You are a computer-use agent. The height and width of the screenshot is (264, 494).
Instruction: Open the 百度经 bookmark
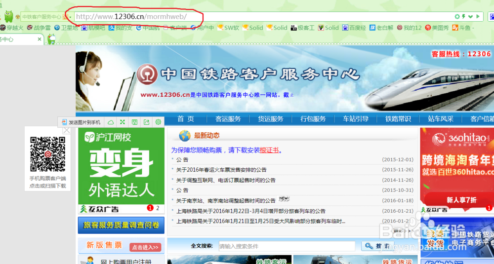354,28
